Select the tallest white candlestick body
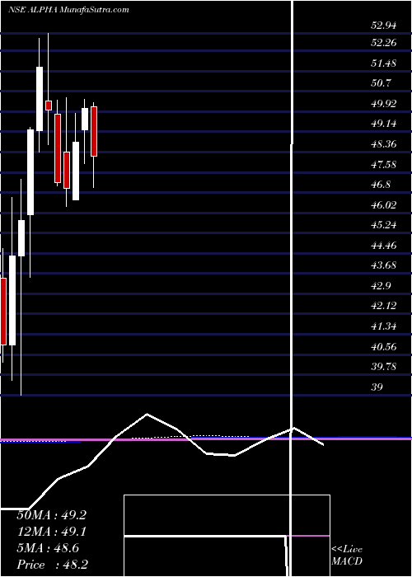 click(x=12, y=300)
